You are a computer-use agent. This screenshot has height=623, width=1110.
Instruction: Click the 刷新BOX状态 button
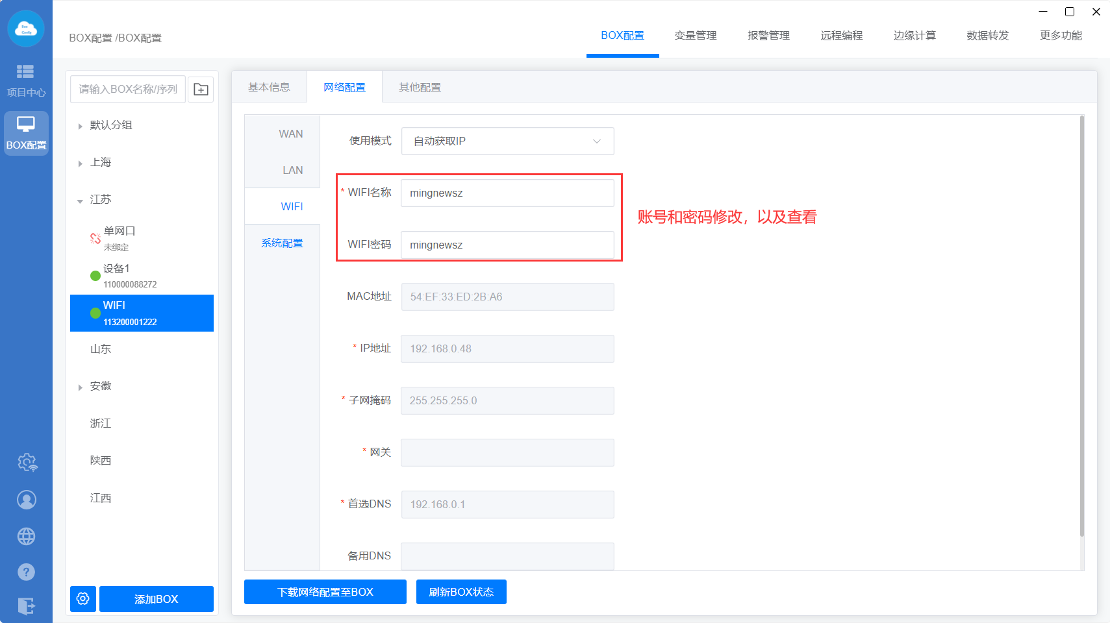pos(461,592)
